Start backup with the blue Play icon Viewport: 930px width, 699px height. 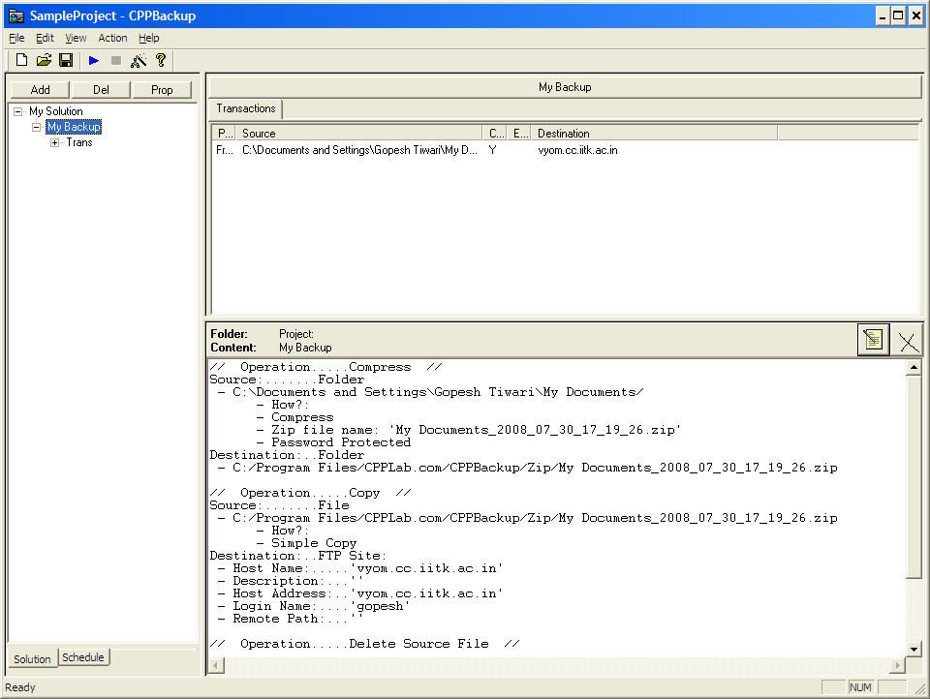tap(93, 60)
